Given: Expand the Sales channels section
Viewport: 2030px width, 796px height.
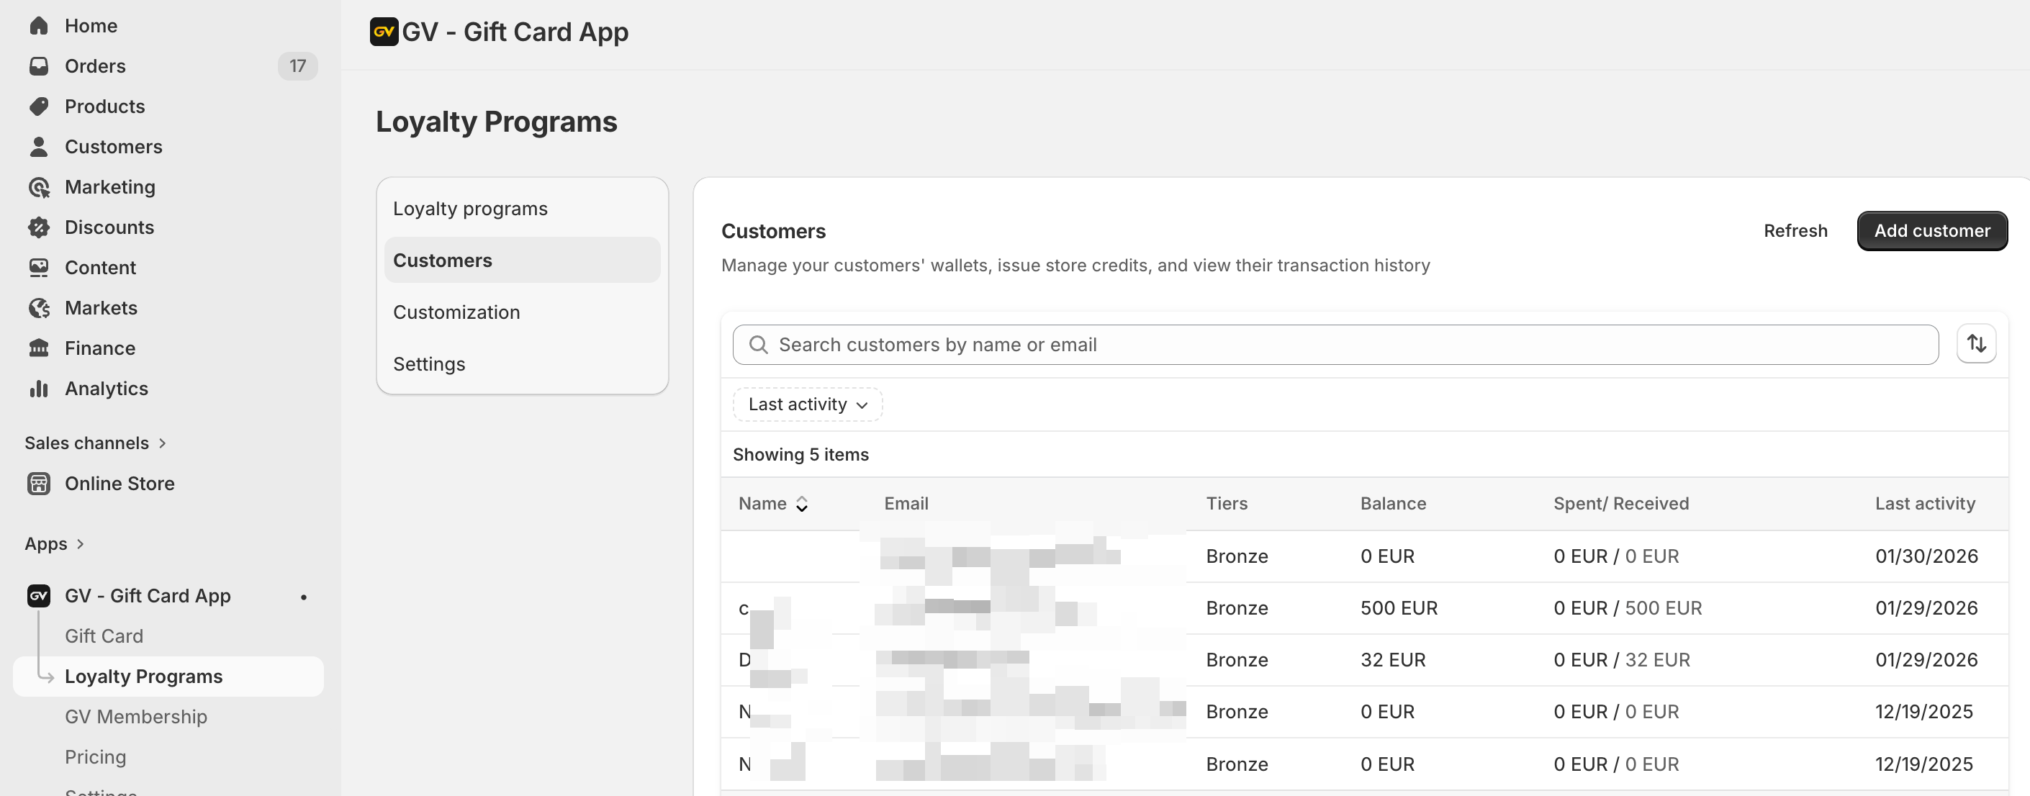Looking at the screenshot, I should coord(94,443).
